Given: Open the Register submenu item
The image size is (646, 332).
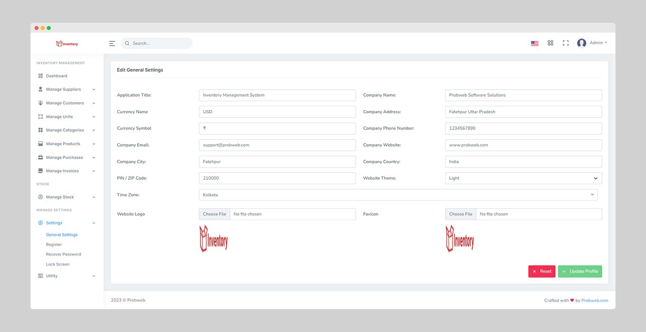Looking at the screenshot, I should (54, 245).
